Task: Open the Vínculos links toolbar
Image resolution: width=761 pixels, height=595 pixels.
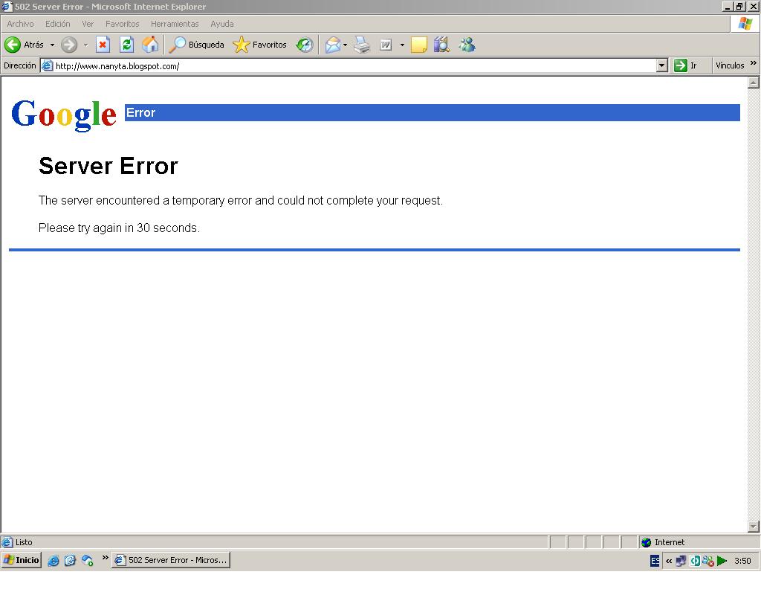Action: 730,65
